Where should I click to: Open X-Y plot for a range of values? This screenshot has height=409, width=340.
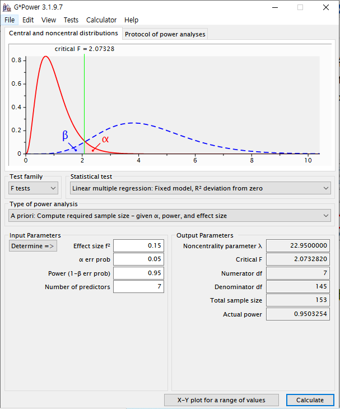pos(222,400)
